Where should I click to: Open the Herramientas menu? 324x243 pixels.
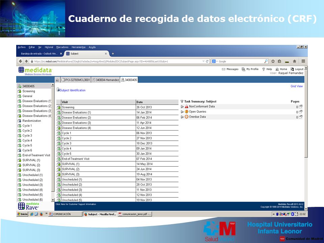[x=79, y=47]
